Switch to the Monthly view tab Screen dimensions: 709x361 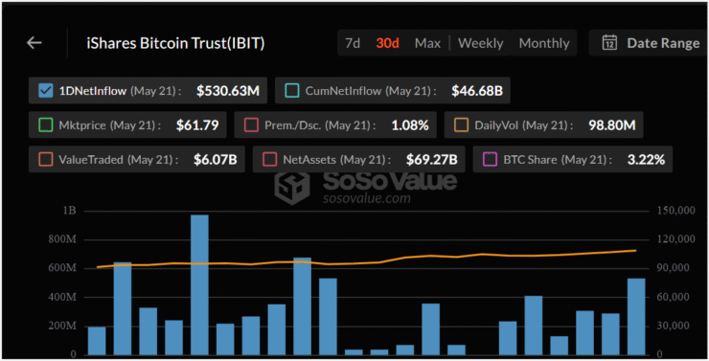pos(544,43)
